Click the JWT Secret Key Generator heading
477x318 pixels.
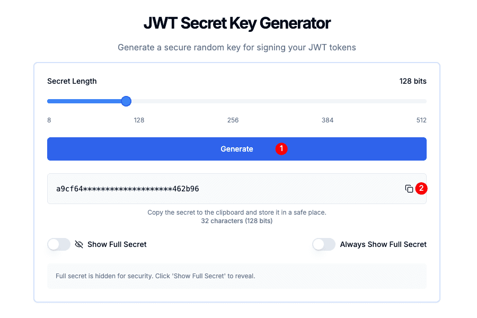coord(237,23)
